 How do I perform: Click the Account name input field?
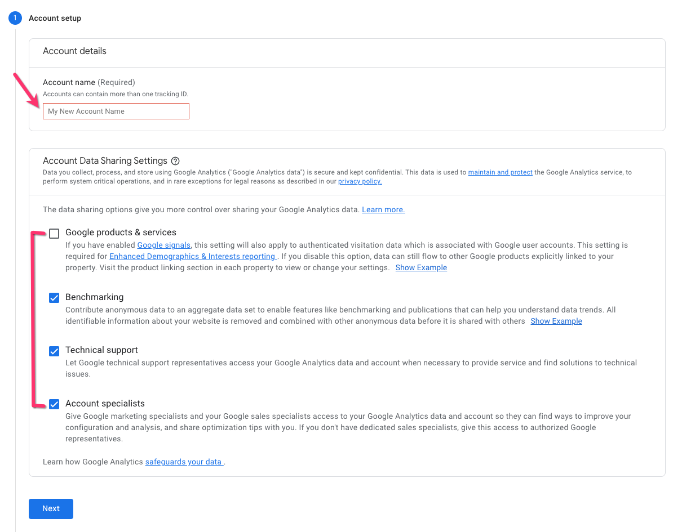tap(116, 111)
